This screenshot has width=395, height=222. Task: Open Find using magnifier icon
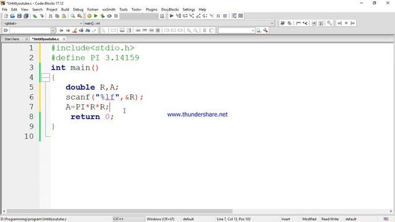point(73,16)
